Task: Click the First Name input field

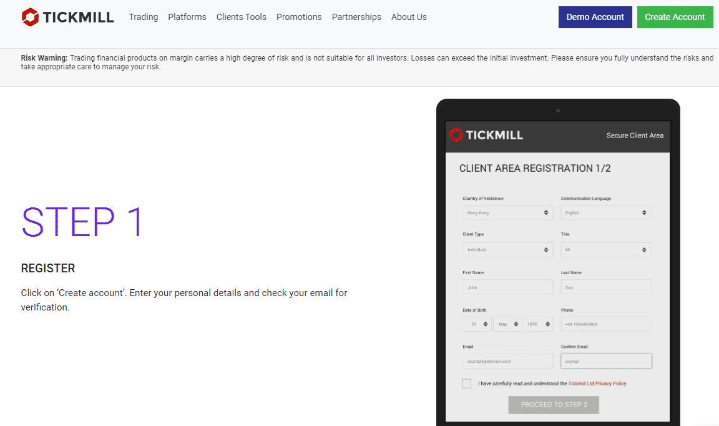Action: (507, 287)
